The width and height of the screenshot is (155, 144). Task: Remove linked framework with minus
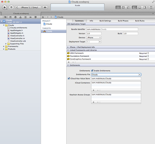[73, 62]
